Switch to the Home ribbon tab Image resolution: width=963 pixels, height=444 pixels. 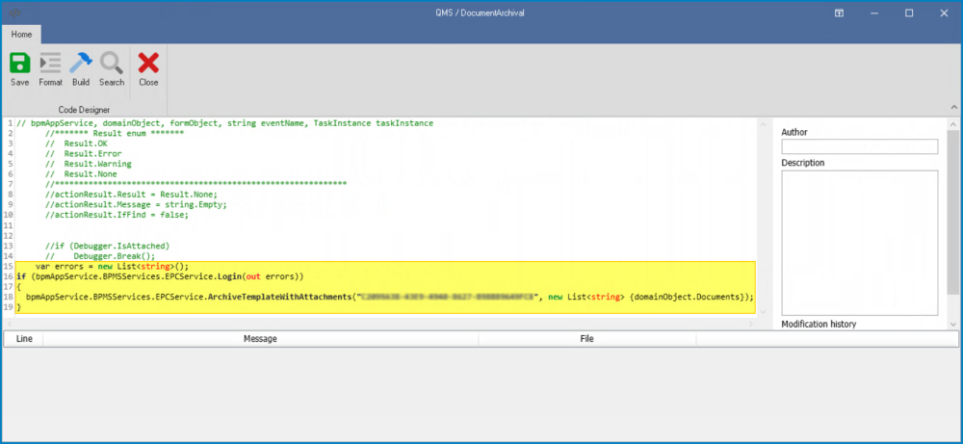point(22,34)
